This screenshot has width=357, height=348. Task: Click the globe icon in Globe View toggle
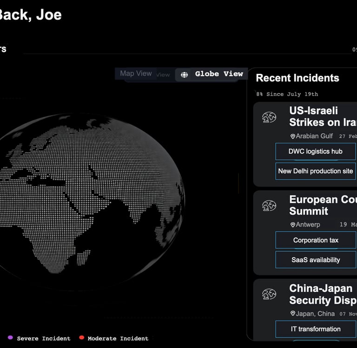coord(184,75)
